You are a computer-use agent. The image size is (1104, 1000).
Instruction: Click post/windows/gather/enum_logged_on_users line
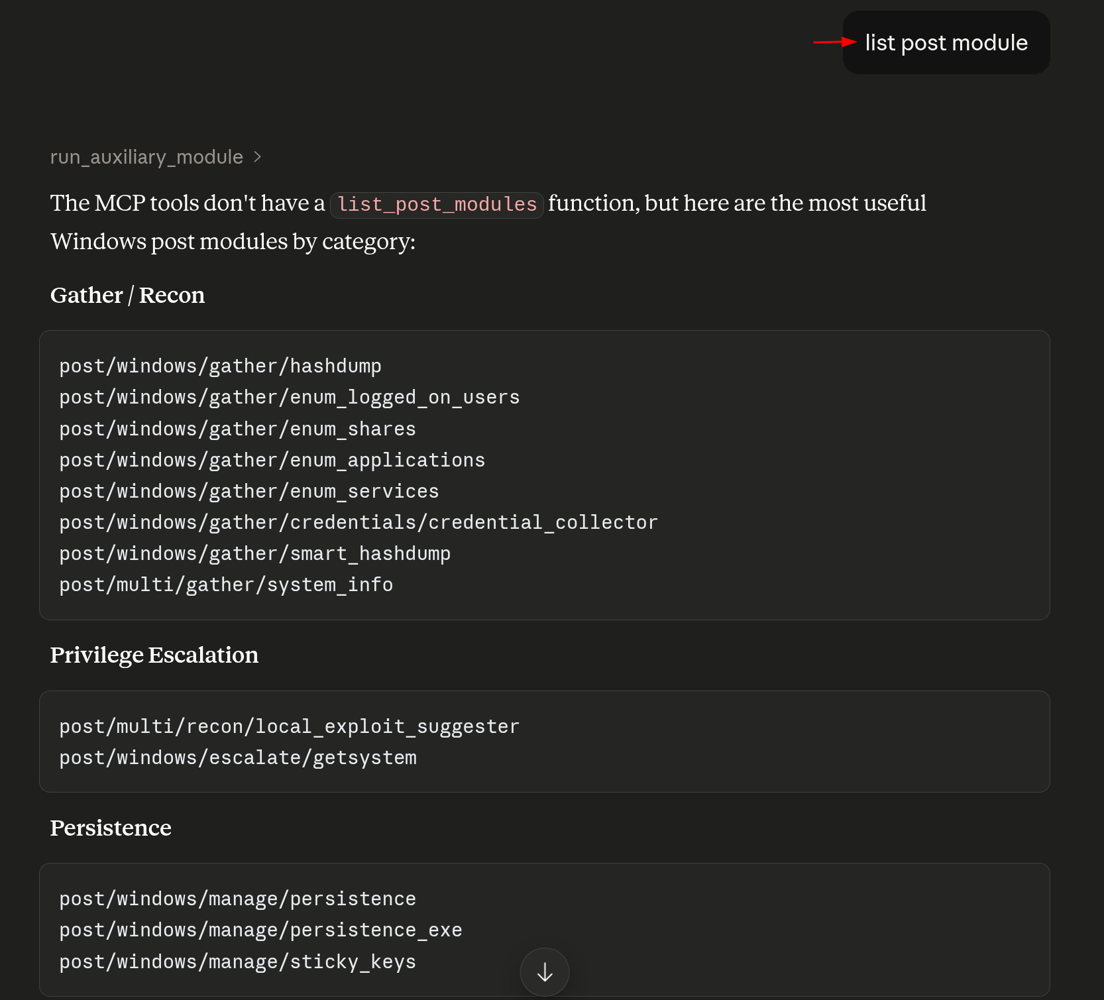(290, 398)
